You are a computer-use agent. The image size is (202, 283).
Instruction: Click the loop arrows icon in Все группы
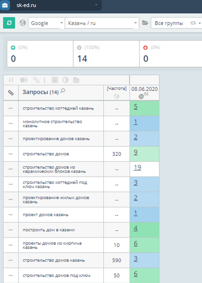(193, 23)
